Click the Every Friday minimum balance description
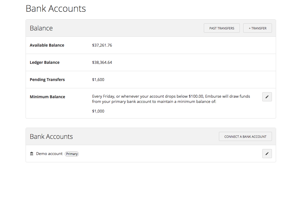Viewport: 286px width, 198px height. point(171,99)
